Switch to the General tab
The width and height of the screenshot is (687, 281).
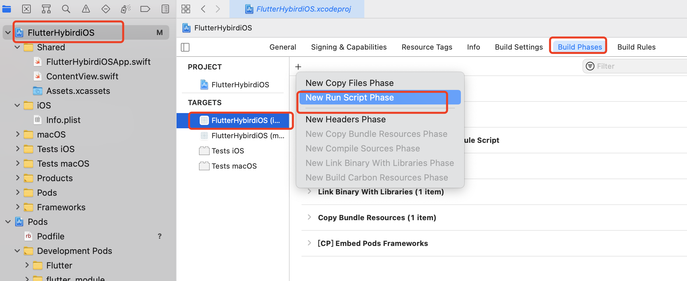(x=283, y=47)
